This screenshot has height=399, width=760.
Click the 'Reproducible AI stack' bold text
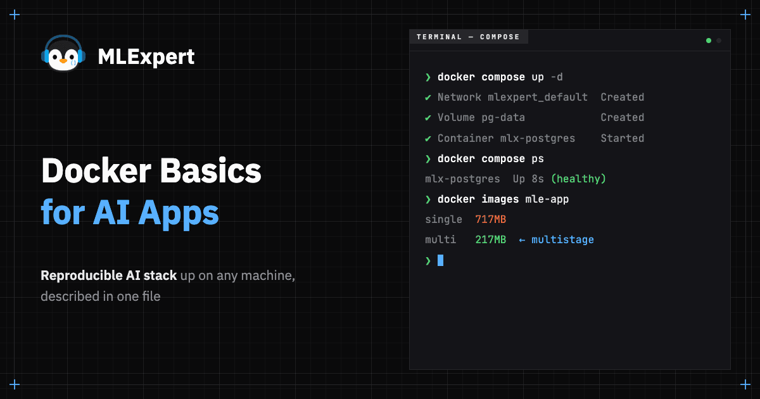[108, 276]
